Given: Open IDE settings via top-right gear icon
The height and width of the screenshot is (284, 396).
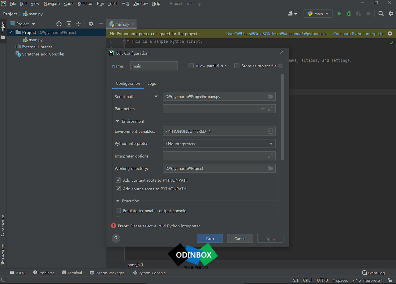Looking at the screenshot, I should [391, 14].
